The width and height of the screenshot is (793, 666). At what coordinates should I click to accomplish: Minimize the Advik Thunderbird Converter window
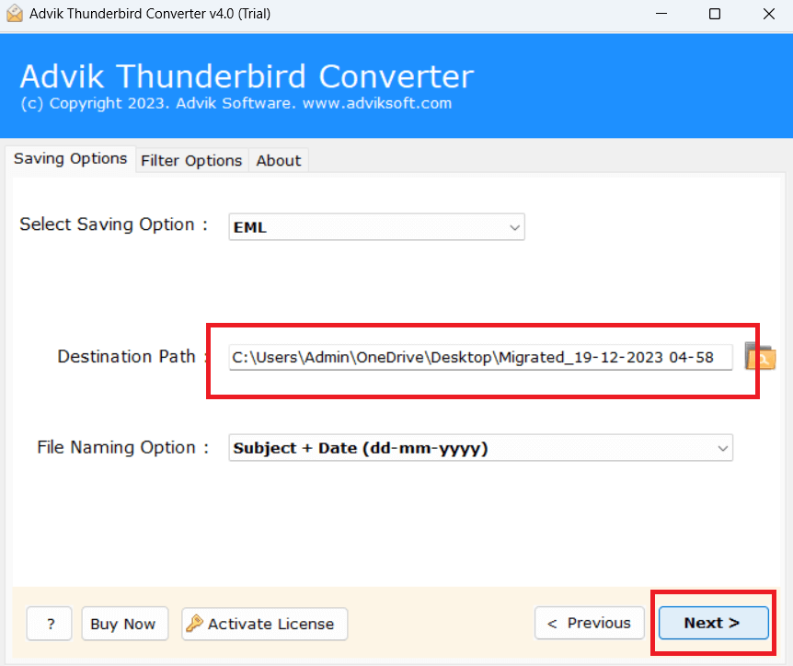661,14
